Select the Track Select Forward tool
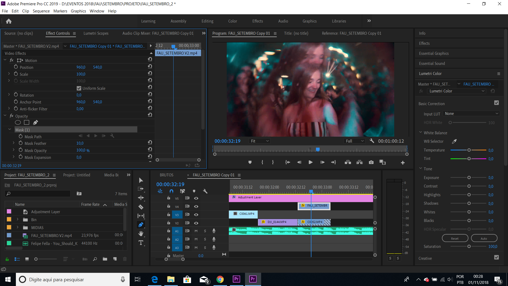 [141, 189]
